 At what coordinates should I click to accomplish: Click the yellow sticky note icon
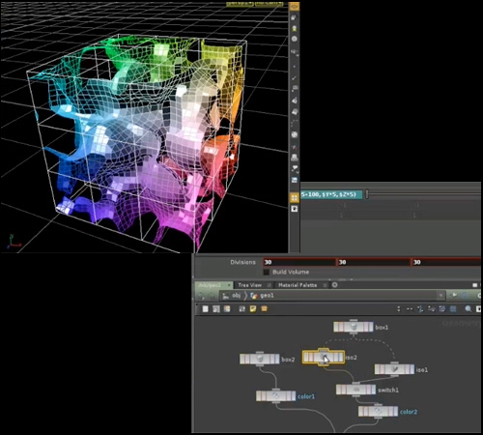click(x=253, y=309)
